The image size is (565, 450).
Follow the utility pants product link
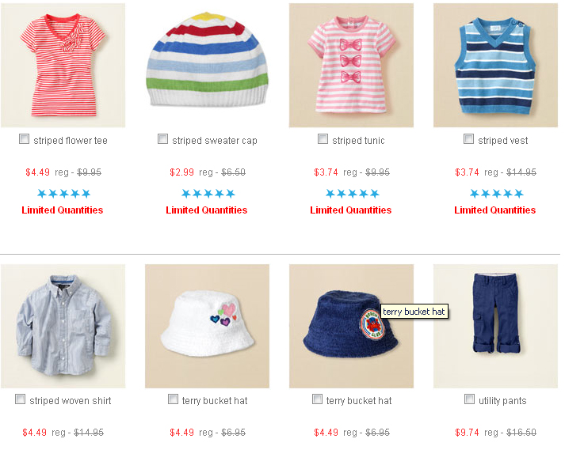tap(502, 401)
